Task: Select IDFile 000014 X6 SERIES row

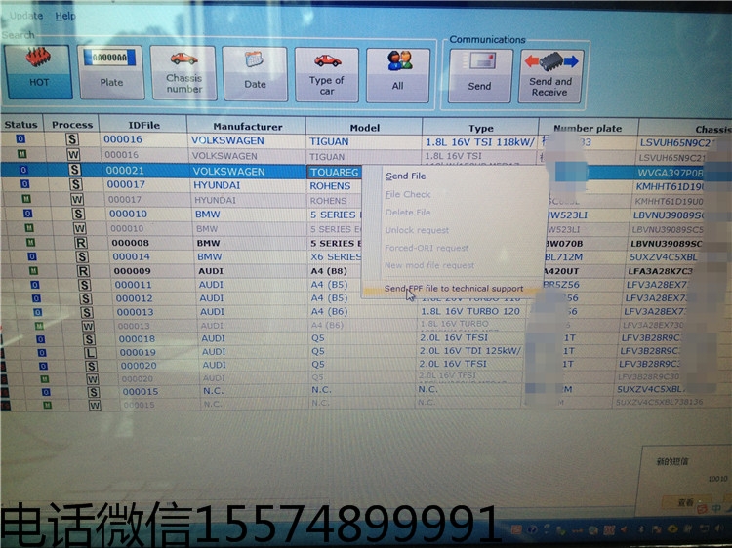Action: click(131, 256)
